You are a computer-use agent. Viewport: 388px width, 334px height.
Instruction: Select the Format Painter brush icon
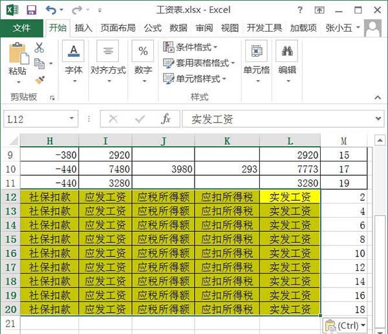(39, 80)
